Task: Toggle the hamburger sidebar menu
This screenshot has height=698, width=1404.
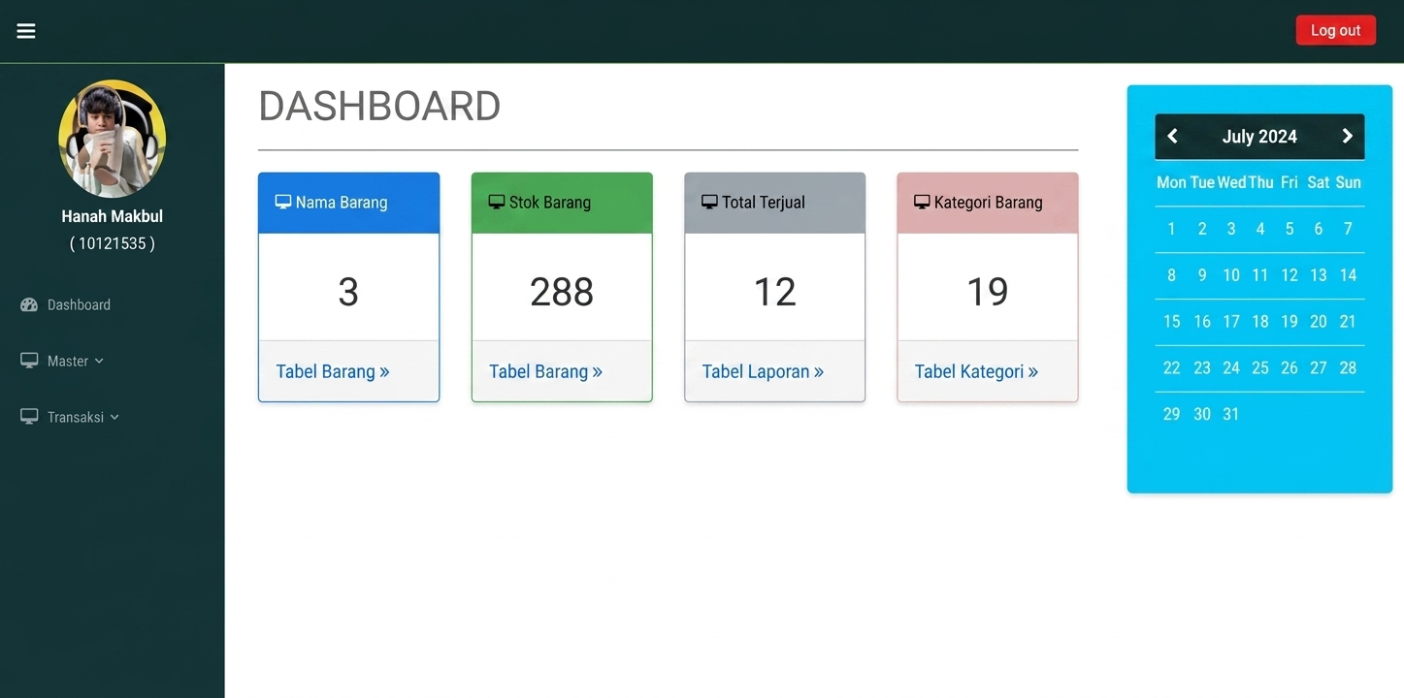Action: coord(26,31)
